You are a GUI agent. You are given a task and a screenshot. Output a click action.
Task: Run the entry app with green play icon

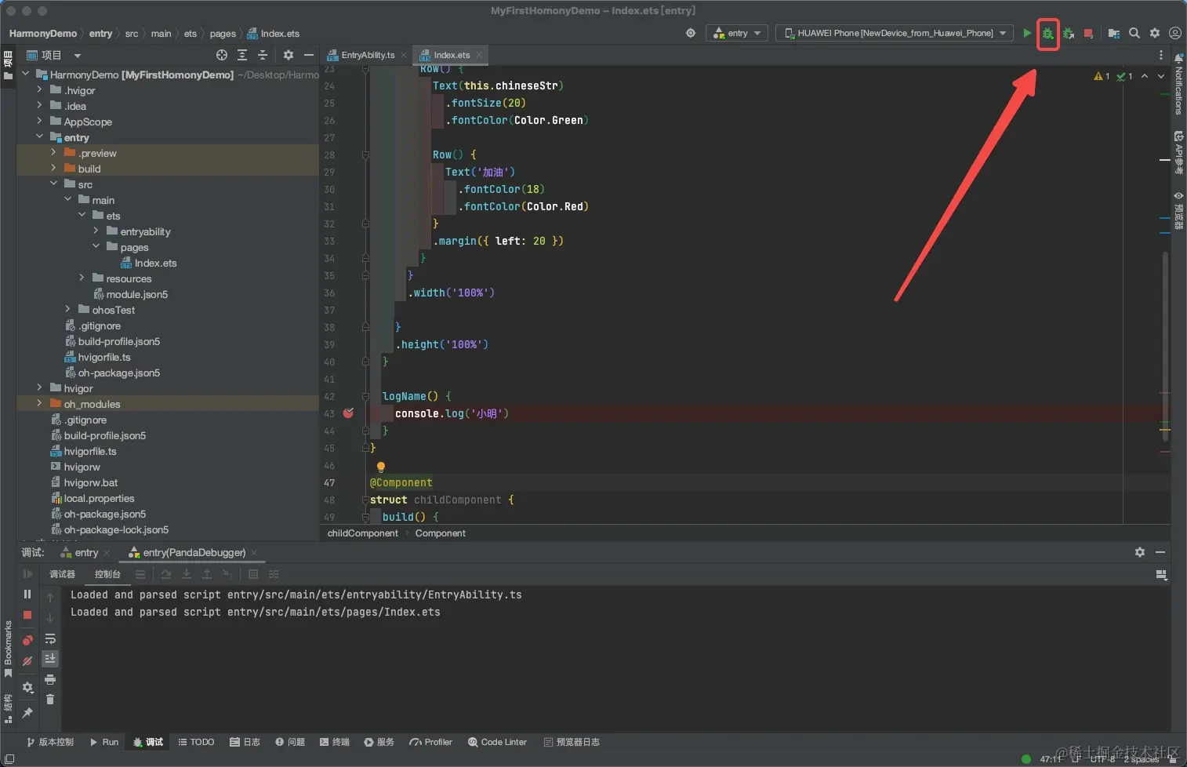point(1027,33)
